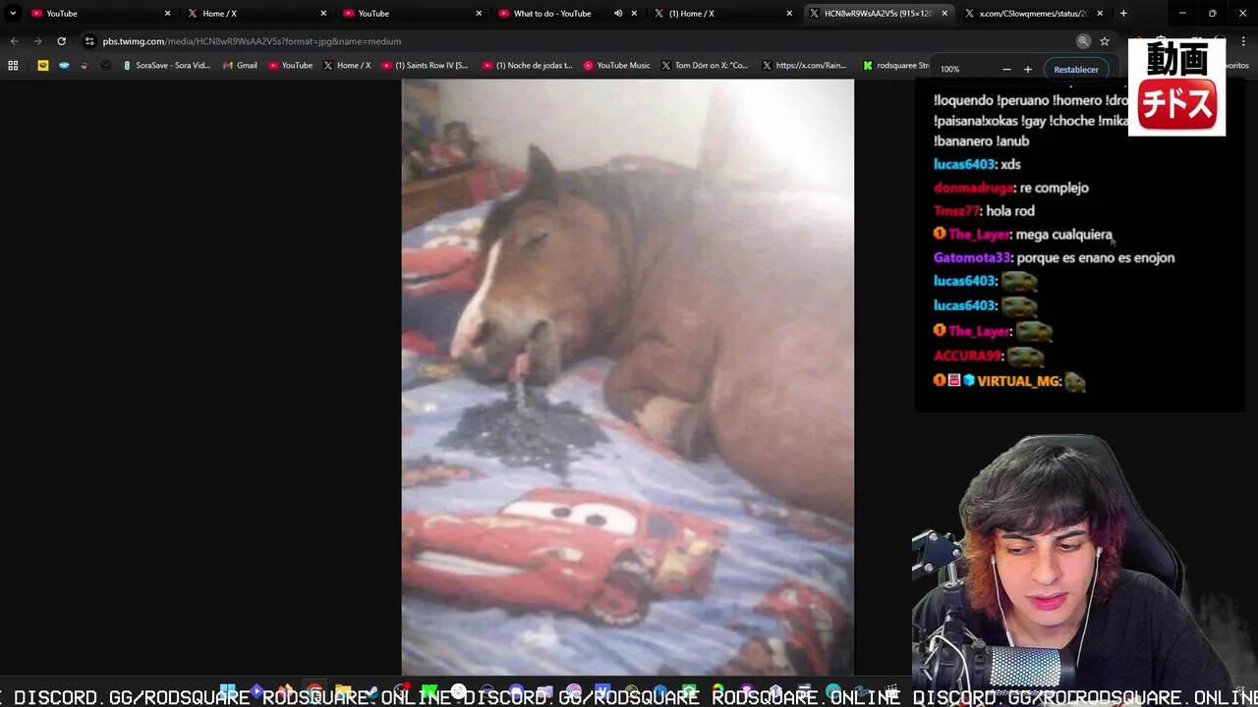1258x707 pixels.
Task: Decrease zoom with the minus button
Action: coord(1006,70)
